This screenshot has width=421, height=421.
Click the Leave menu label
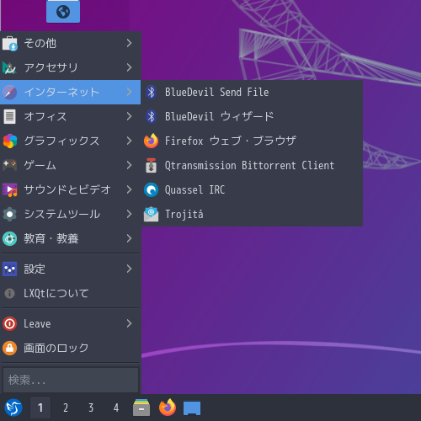(37, 323)
